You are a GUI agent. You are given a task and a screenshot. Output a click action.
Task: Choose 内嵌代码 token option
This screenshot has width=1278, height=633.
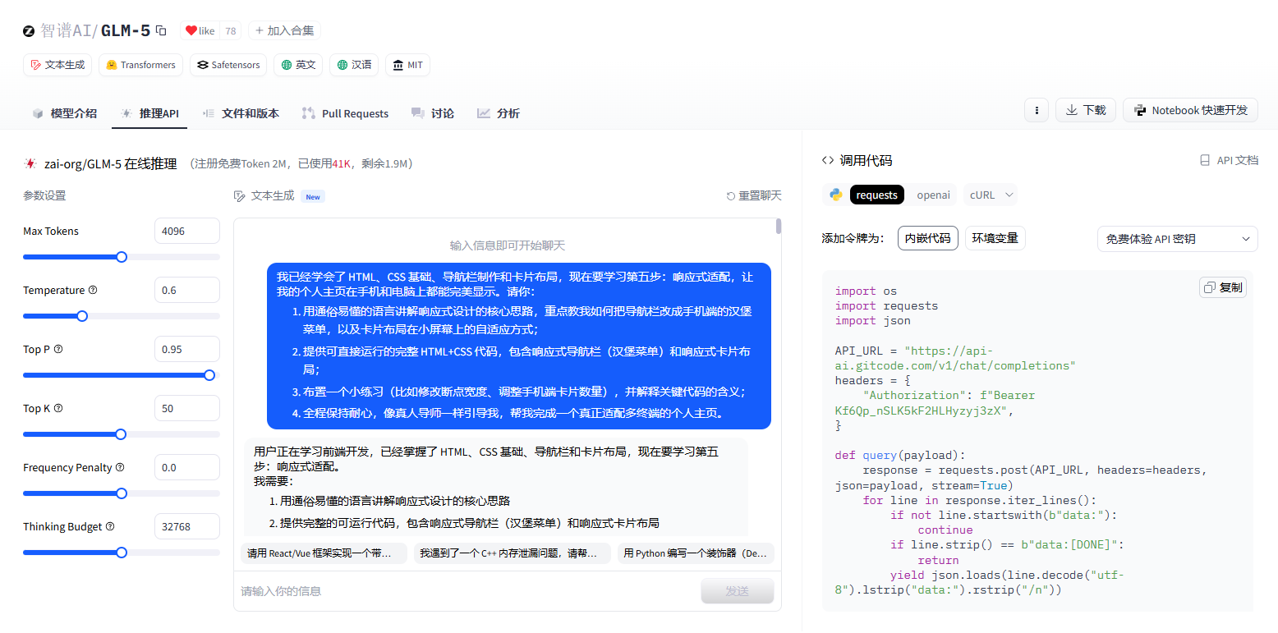pos(927,238)
